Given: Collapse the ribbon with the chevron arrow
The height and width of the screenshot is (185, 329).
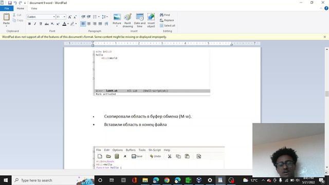Looking at the screenshot, I should [x=321, y=8].
